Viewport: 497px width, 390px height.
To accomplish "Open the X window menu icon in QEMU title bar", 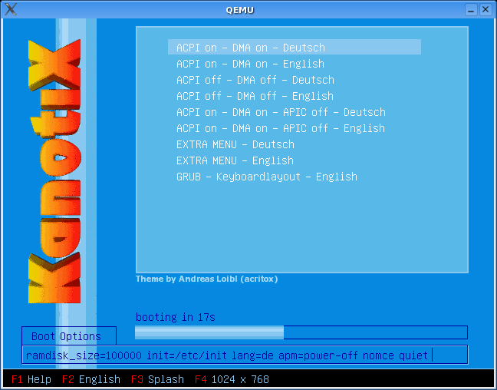I will coord(11,9).
